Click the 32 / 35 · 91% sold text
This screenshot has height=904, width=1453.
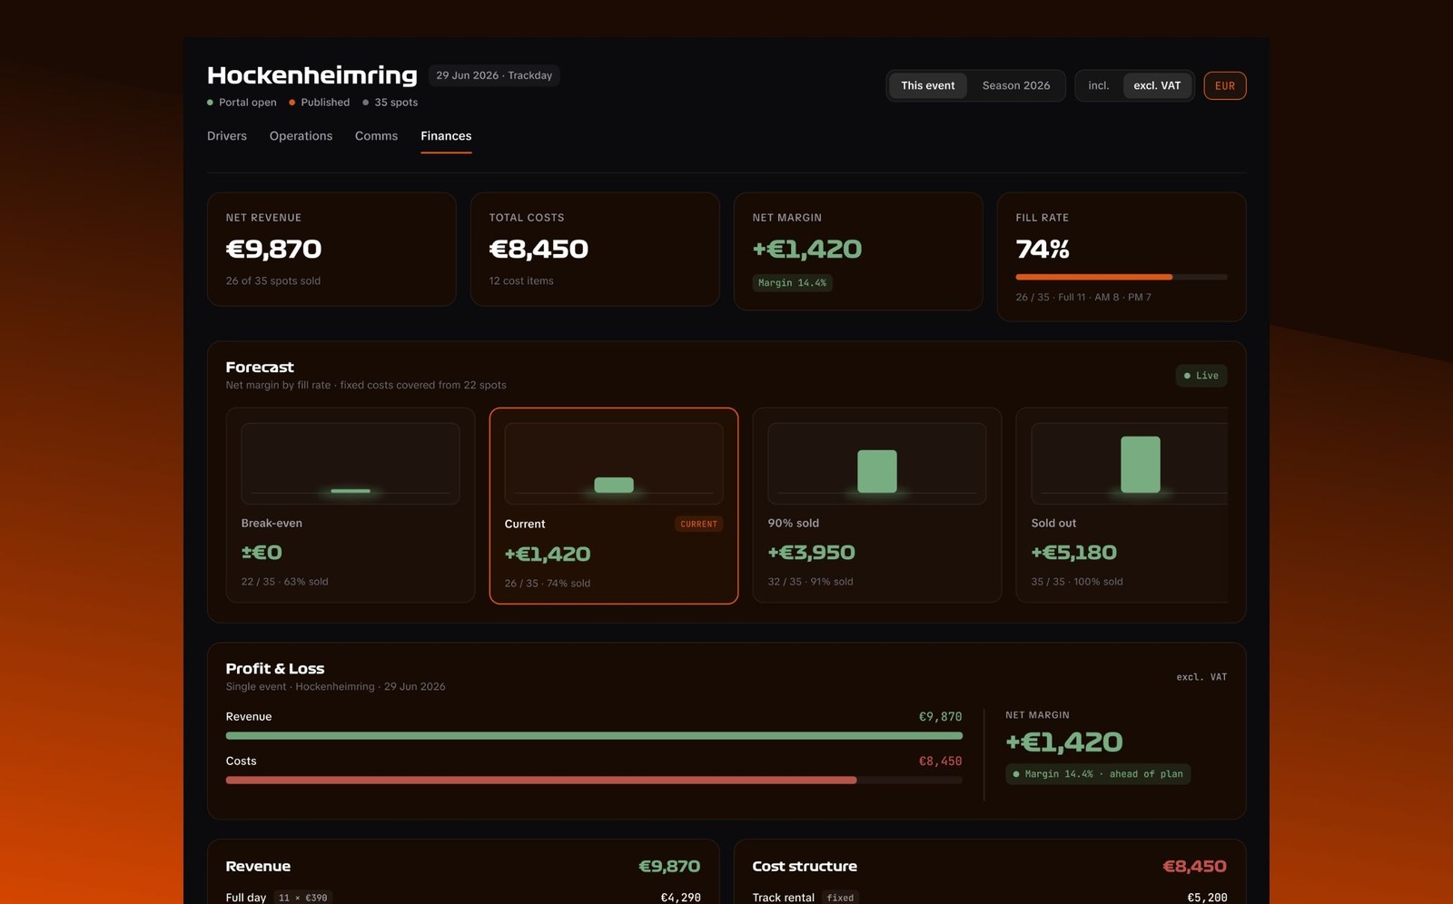811,582
